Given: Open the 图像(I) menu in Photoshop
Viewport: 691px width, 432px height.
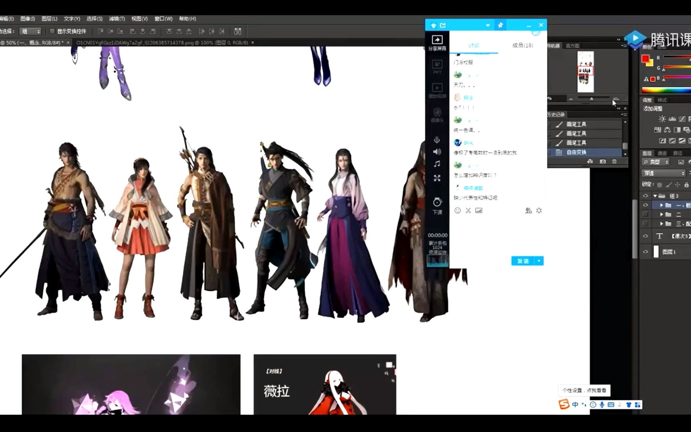Looking at the screenshot, I should (x=28, y=19).
